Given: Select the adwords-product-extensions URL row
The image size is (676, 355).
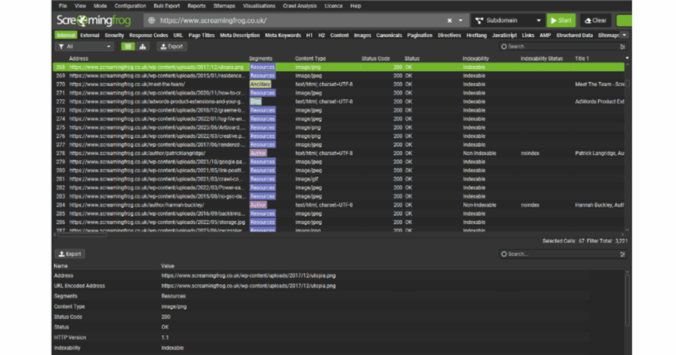Looking at the screenshot, I should coord(339,102).
